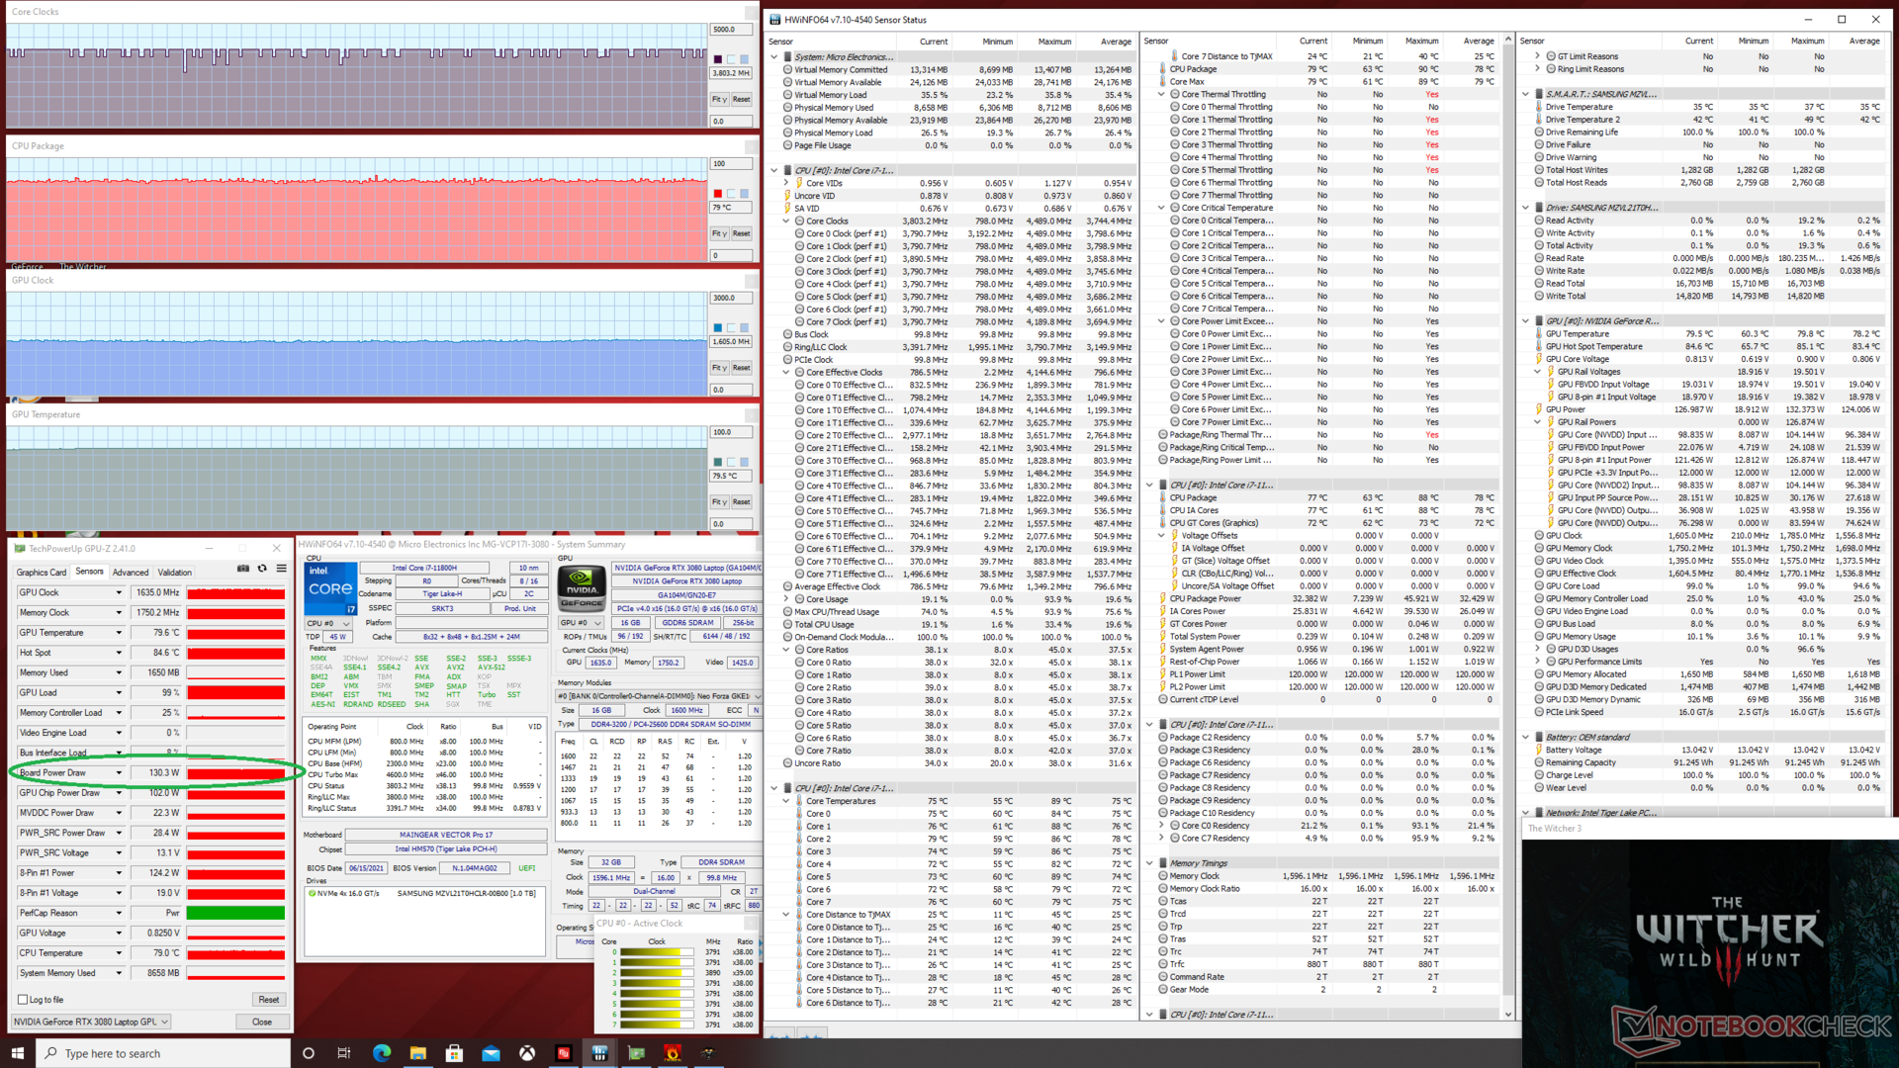Viewport: 1899px width, 1068px height.
Task: Open the CPU #0 selector dropdown
Action: pos(327,623)
